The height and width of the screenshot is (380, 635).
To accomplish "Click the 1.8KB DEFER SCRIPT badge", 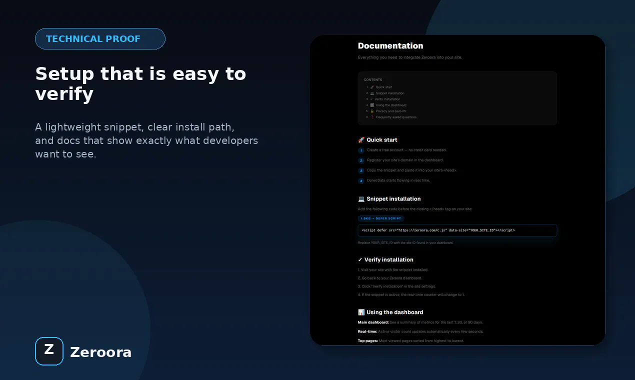I will coord(381,218).
